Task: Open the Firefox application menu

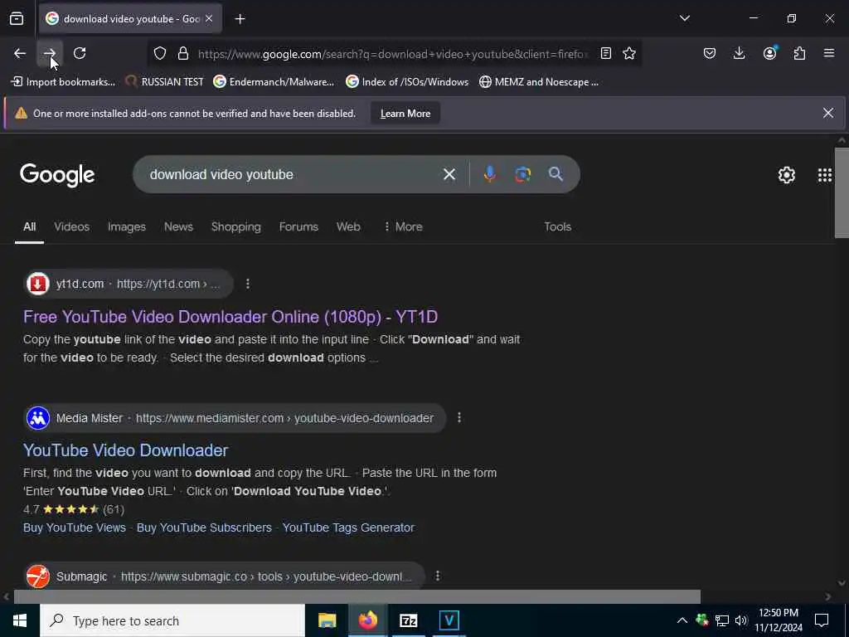Action: (x=829, y=53)
